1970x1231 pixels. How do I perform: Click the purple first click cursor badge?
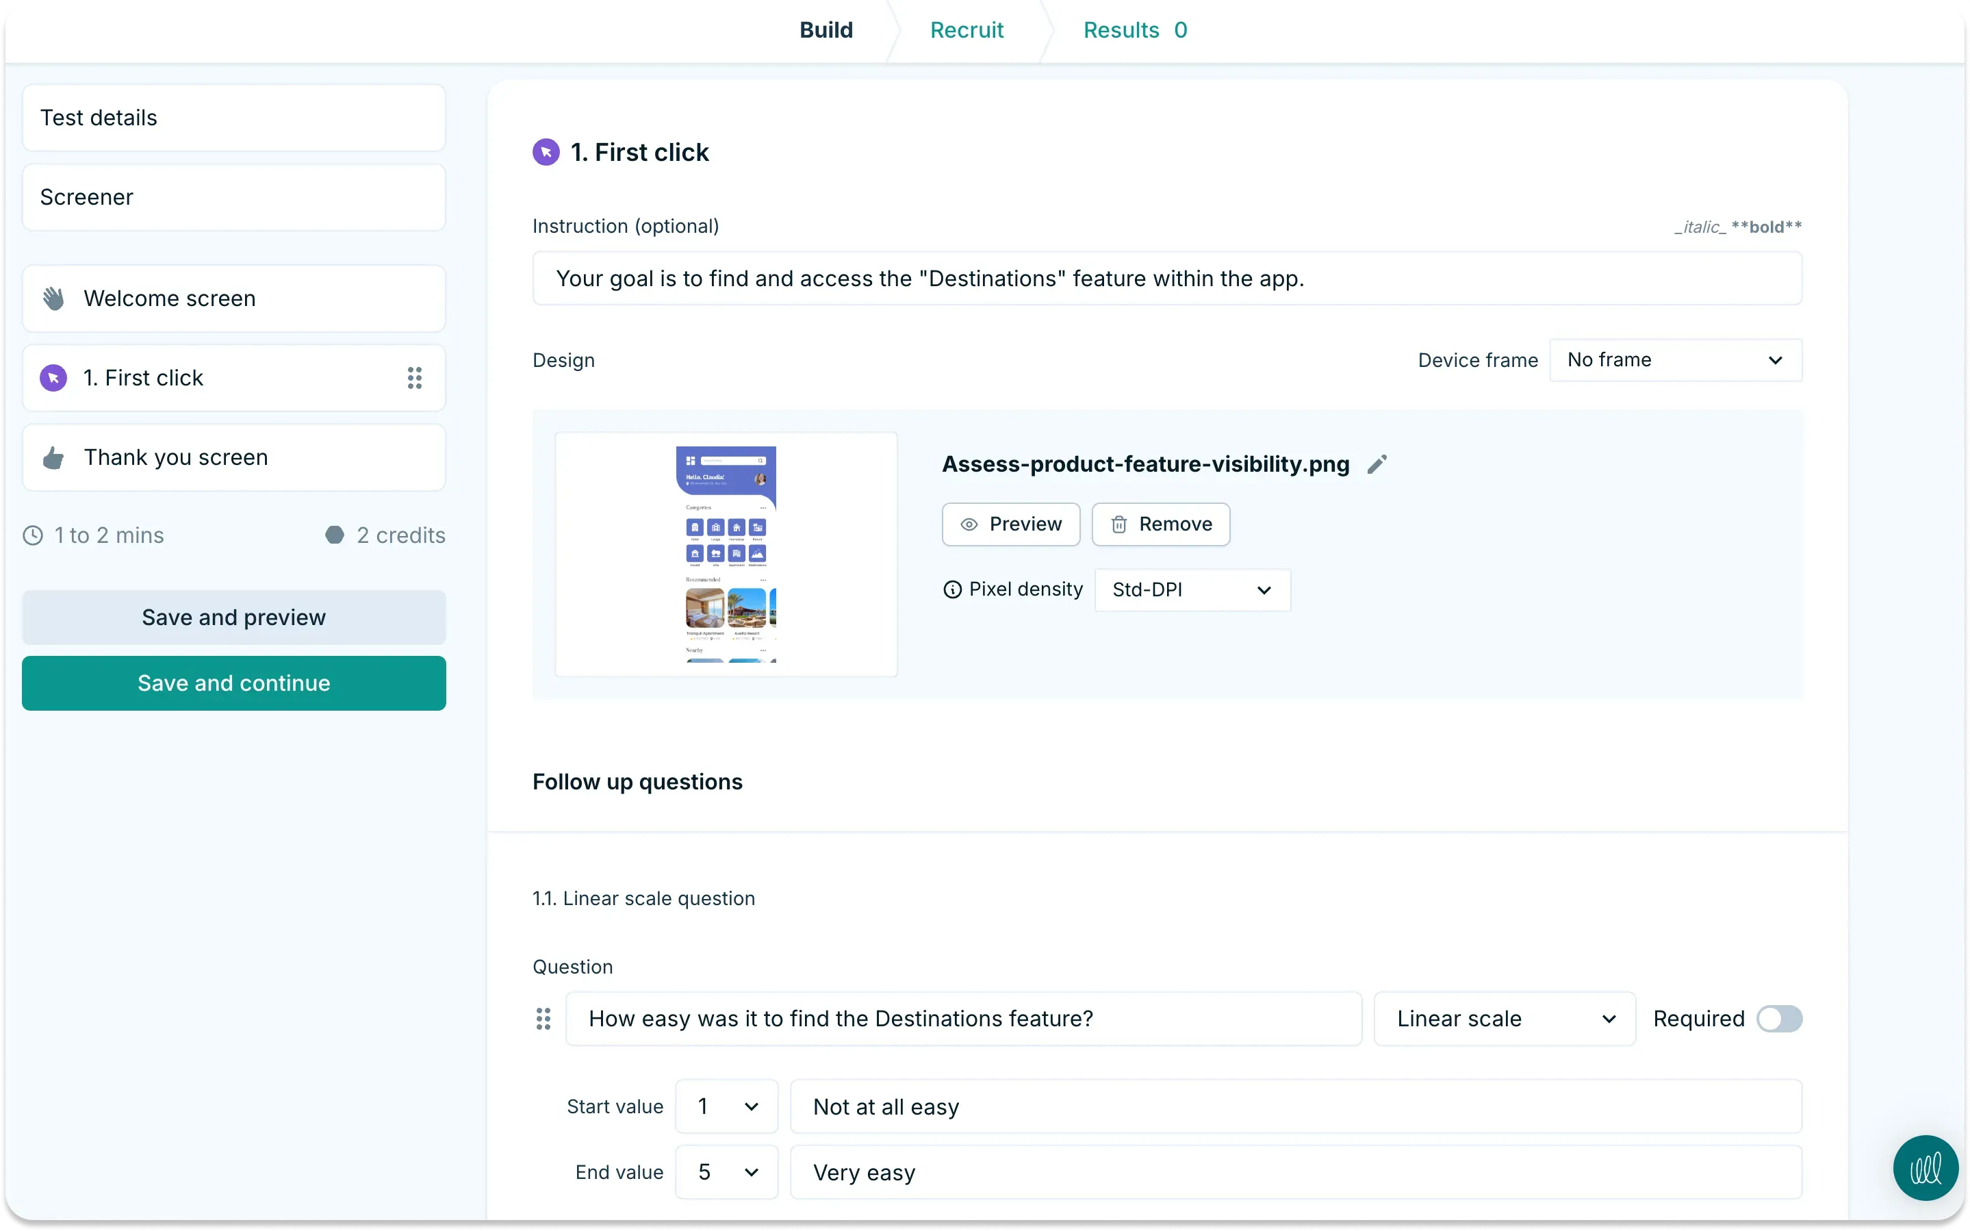point(545,151)
